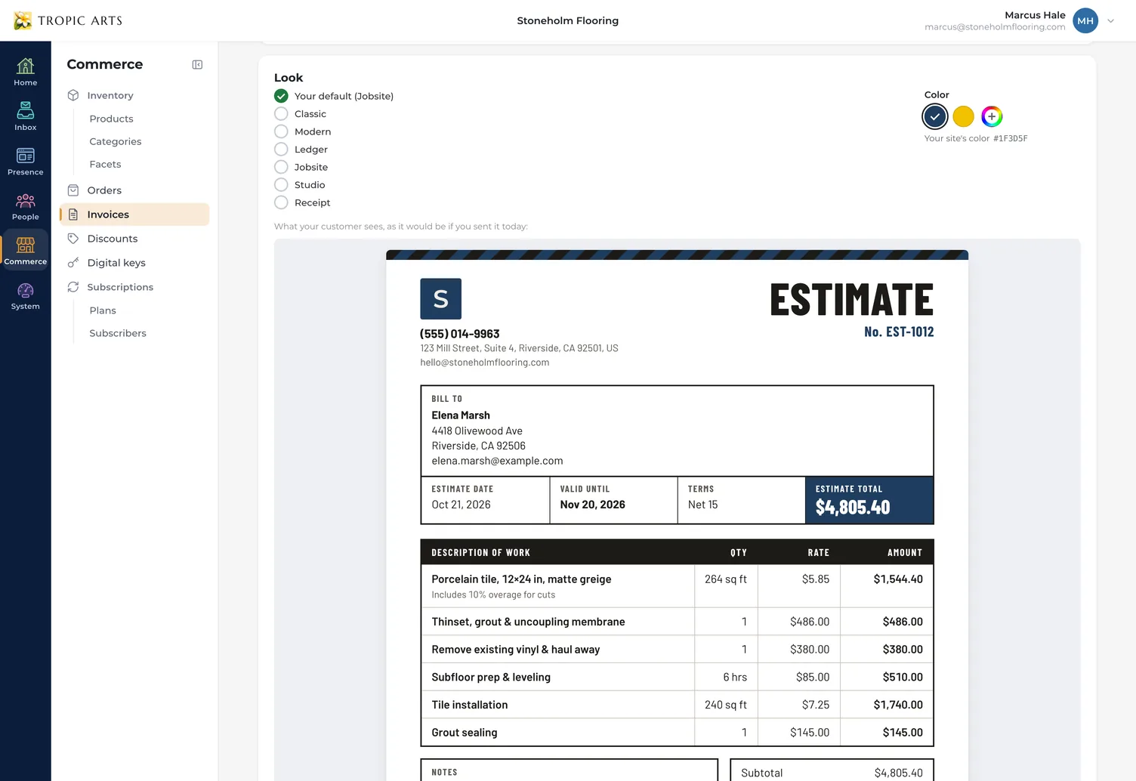Click the Invoices document icon
This screenshot has height=781, width=1136.
[x=73, y=215]
